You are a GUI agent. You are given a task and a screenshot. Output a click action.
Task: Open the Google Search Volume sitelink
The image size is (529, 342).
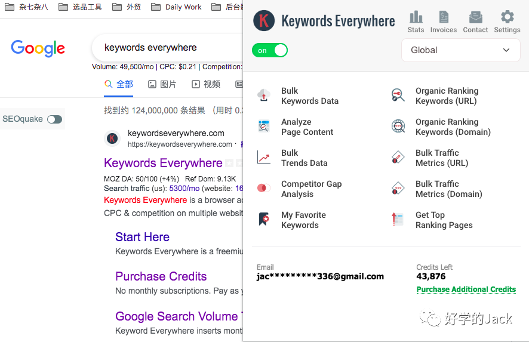click(179, 316)
